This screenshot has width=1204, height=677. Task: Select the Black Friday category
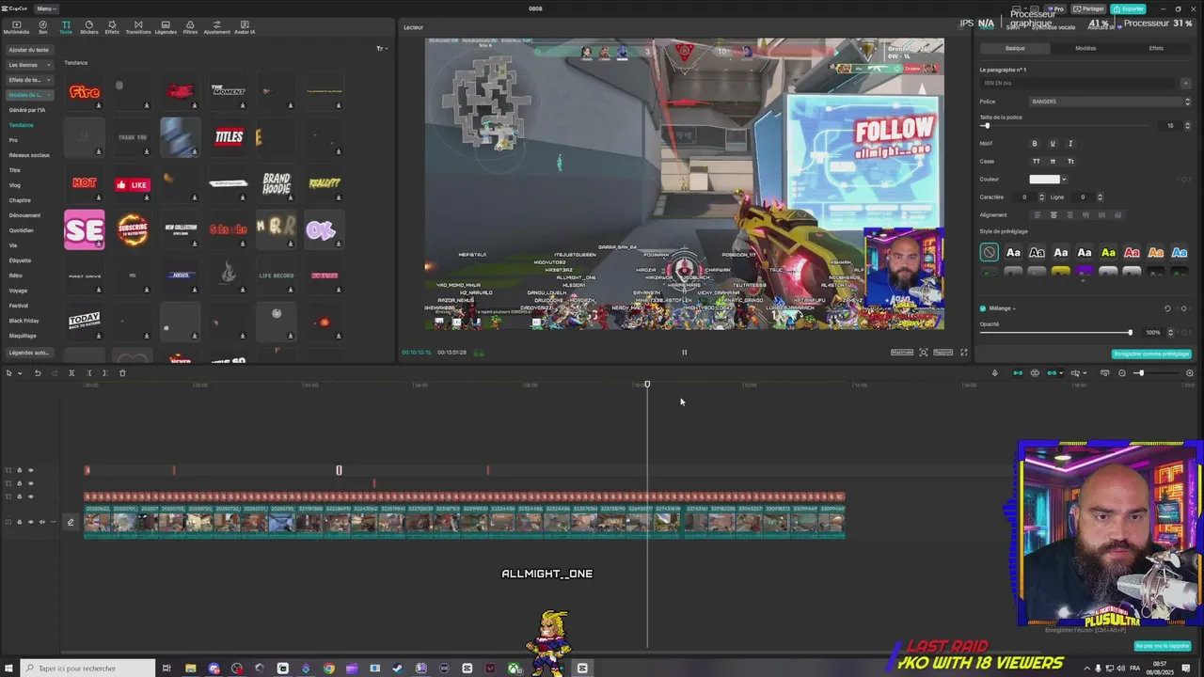click(x=24, y=321)
